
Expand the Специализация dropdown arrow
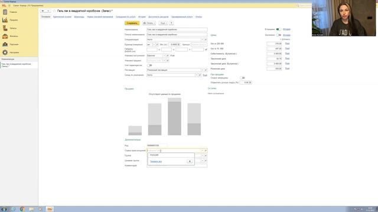coord(202,39)
